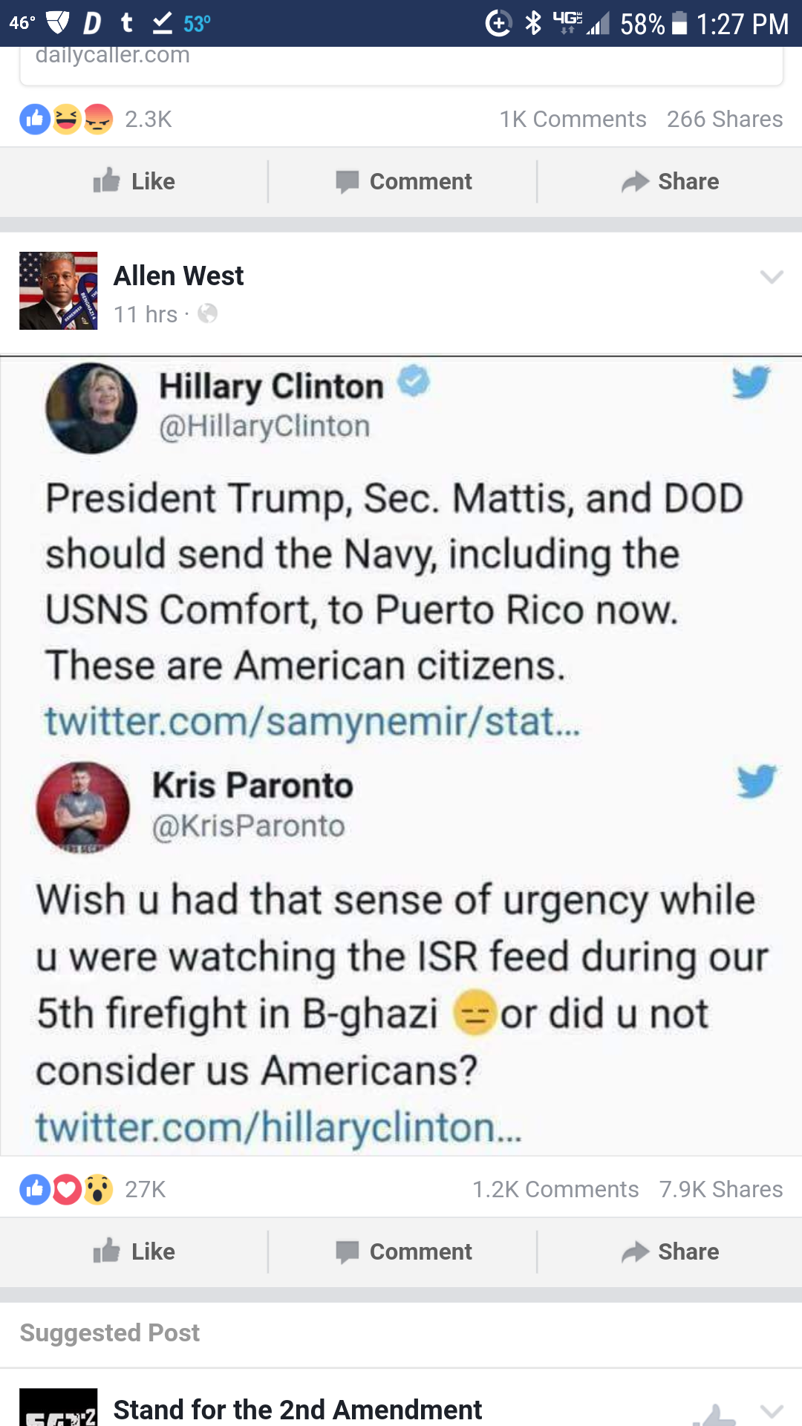The image size is (802, 1426).
Task: Open Stand for the 2nd Amendment page
Action: tap(297, 1409)
